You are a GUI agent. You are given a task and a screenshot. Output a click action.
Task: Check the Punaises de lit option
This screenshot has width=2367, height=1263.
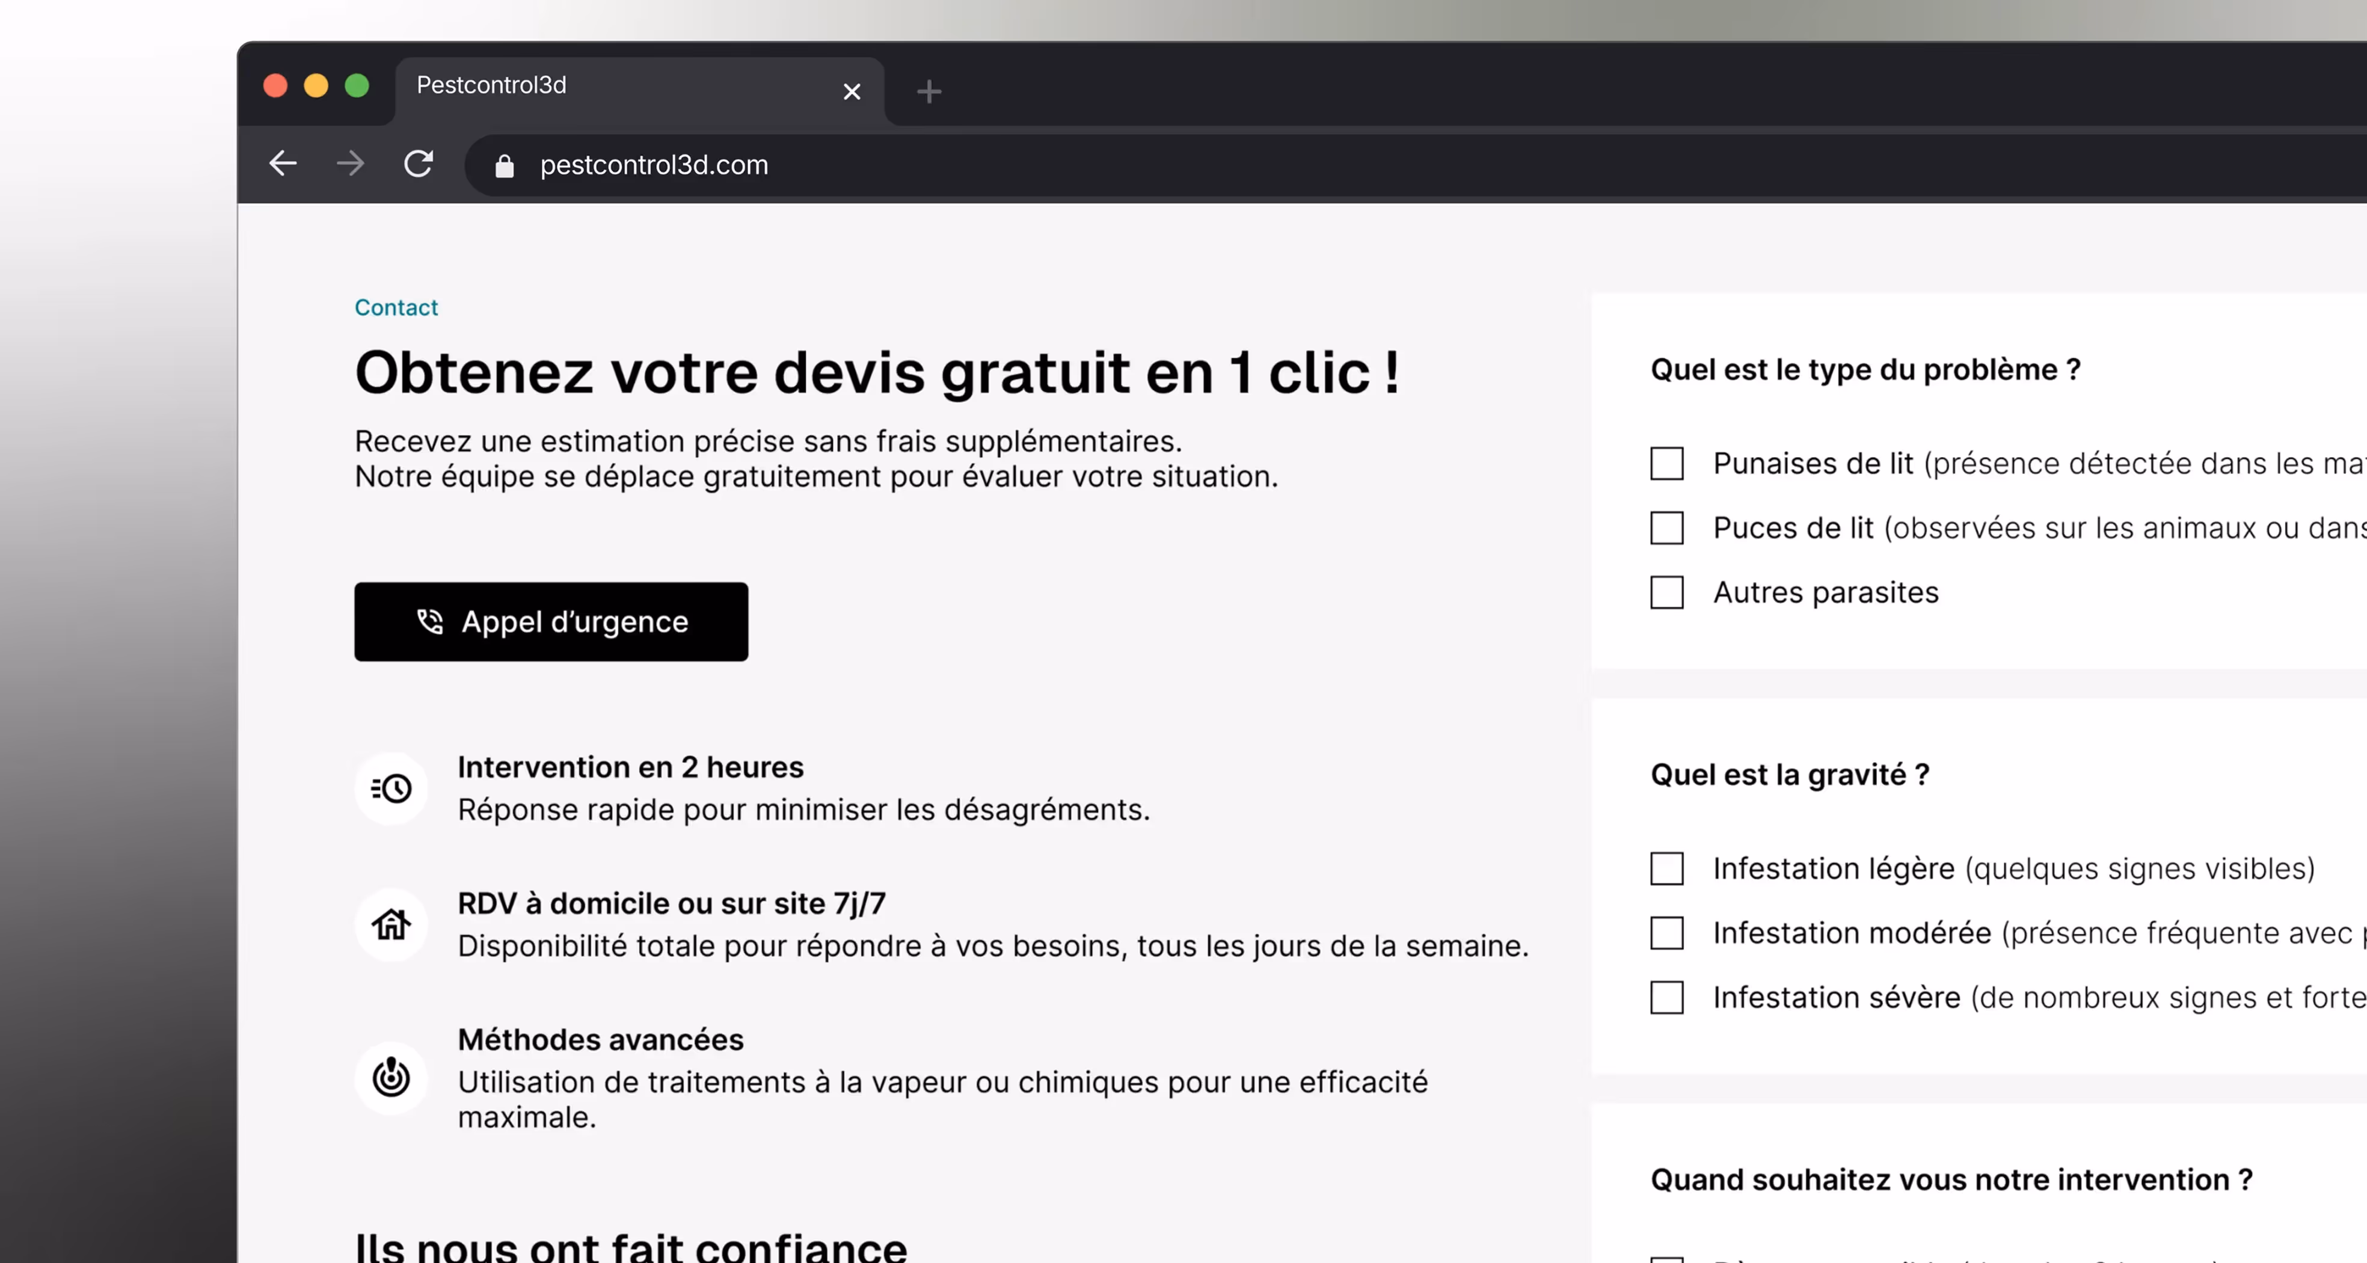tap(1667, 463)
